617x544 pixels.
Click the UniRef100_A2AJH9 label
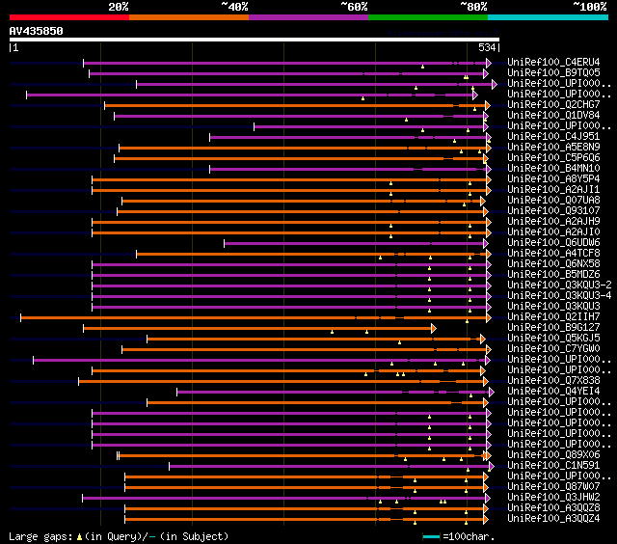[553, 222]
